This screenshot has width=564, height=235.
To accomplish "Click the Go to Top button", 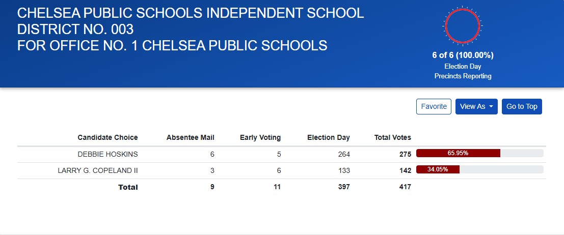I will coord(522,106).
